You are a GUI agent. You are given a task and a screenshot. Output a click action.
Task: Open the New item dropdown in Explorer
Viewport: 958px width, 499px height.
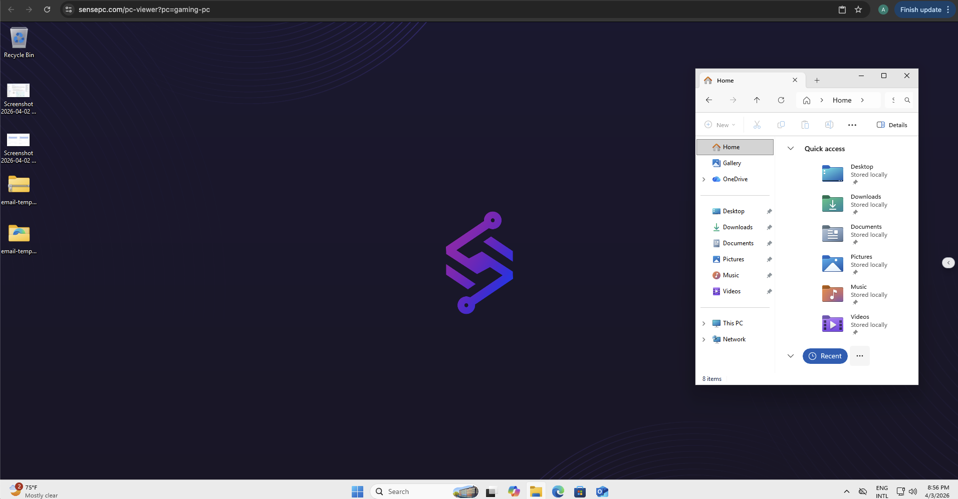tap(720, 125)
